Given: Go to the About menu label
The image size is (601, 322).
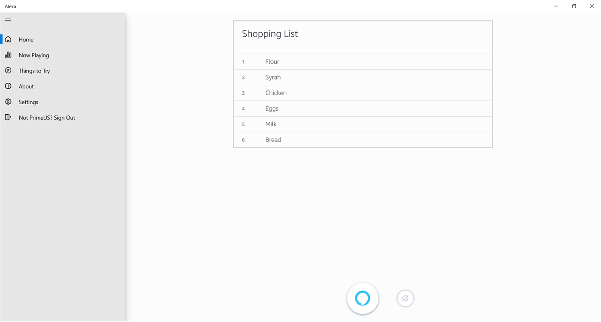Looking at the screenshot, I should [x=26, y=87].
